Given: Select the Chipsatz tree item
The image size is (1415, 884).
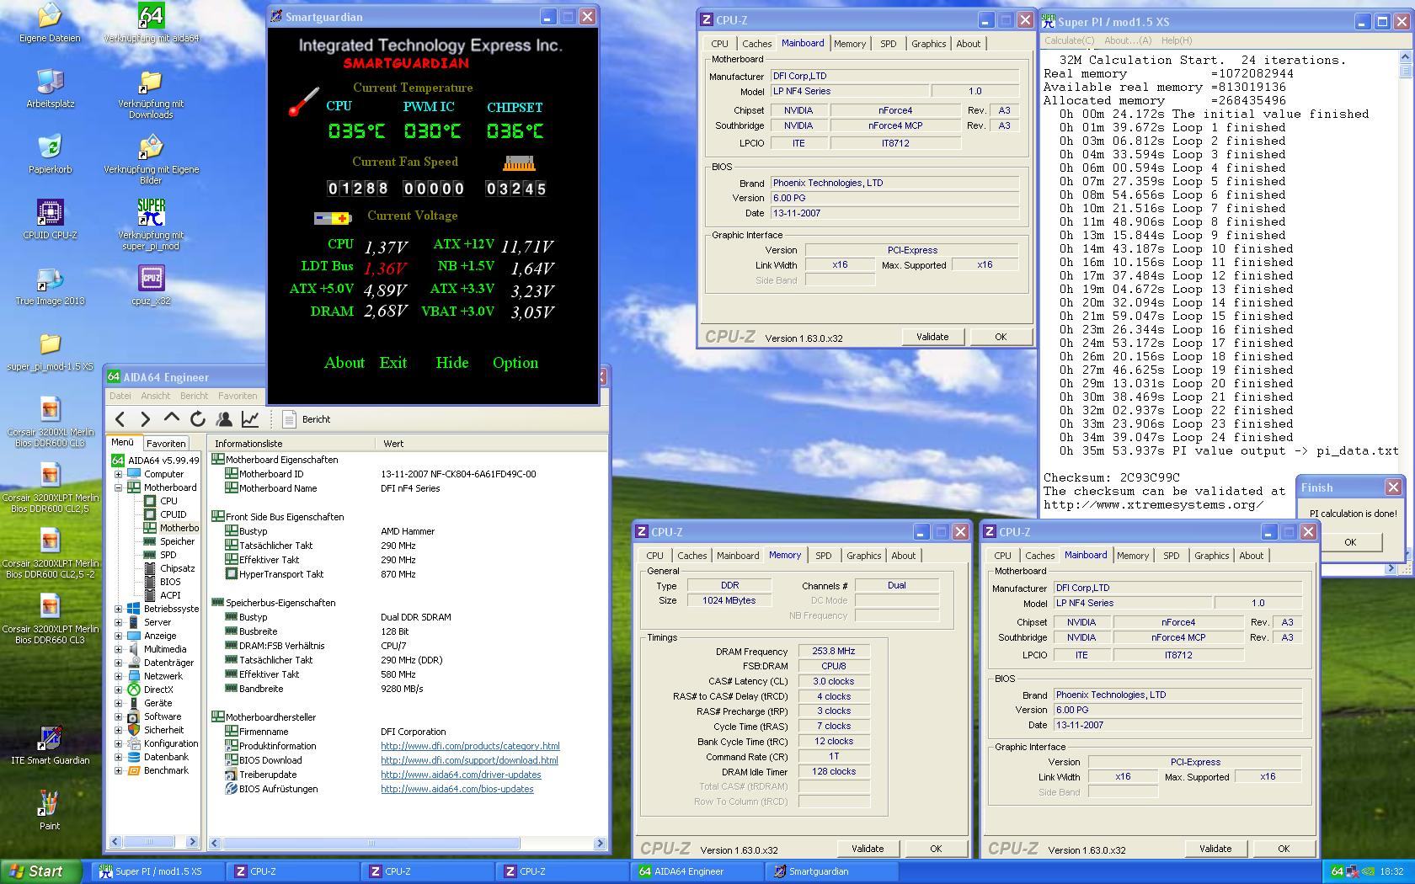Looking at the screenshot, I should 177,568.
